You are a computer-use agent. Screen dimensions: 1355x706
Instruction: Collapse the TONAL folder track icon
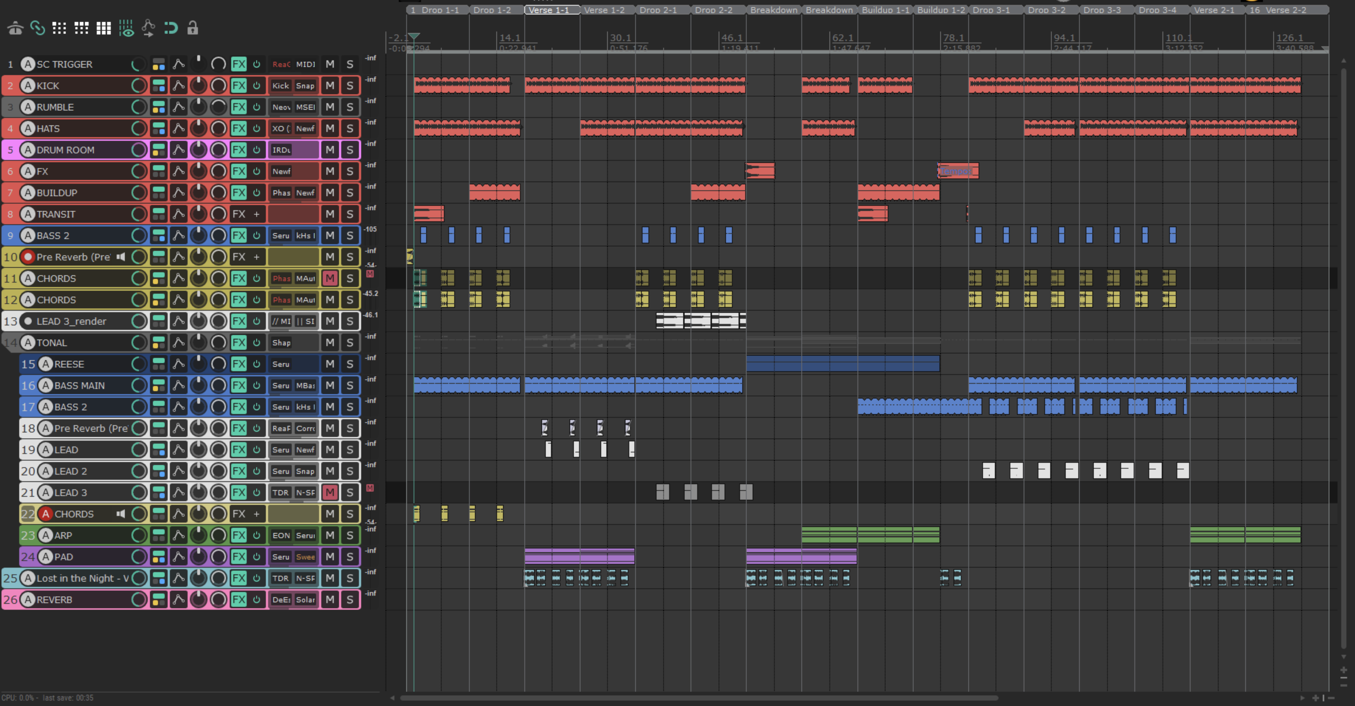tap(10, 343)
